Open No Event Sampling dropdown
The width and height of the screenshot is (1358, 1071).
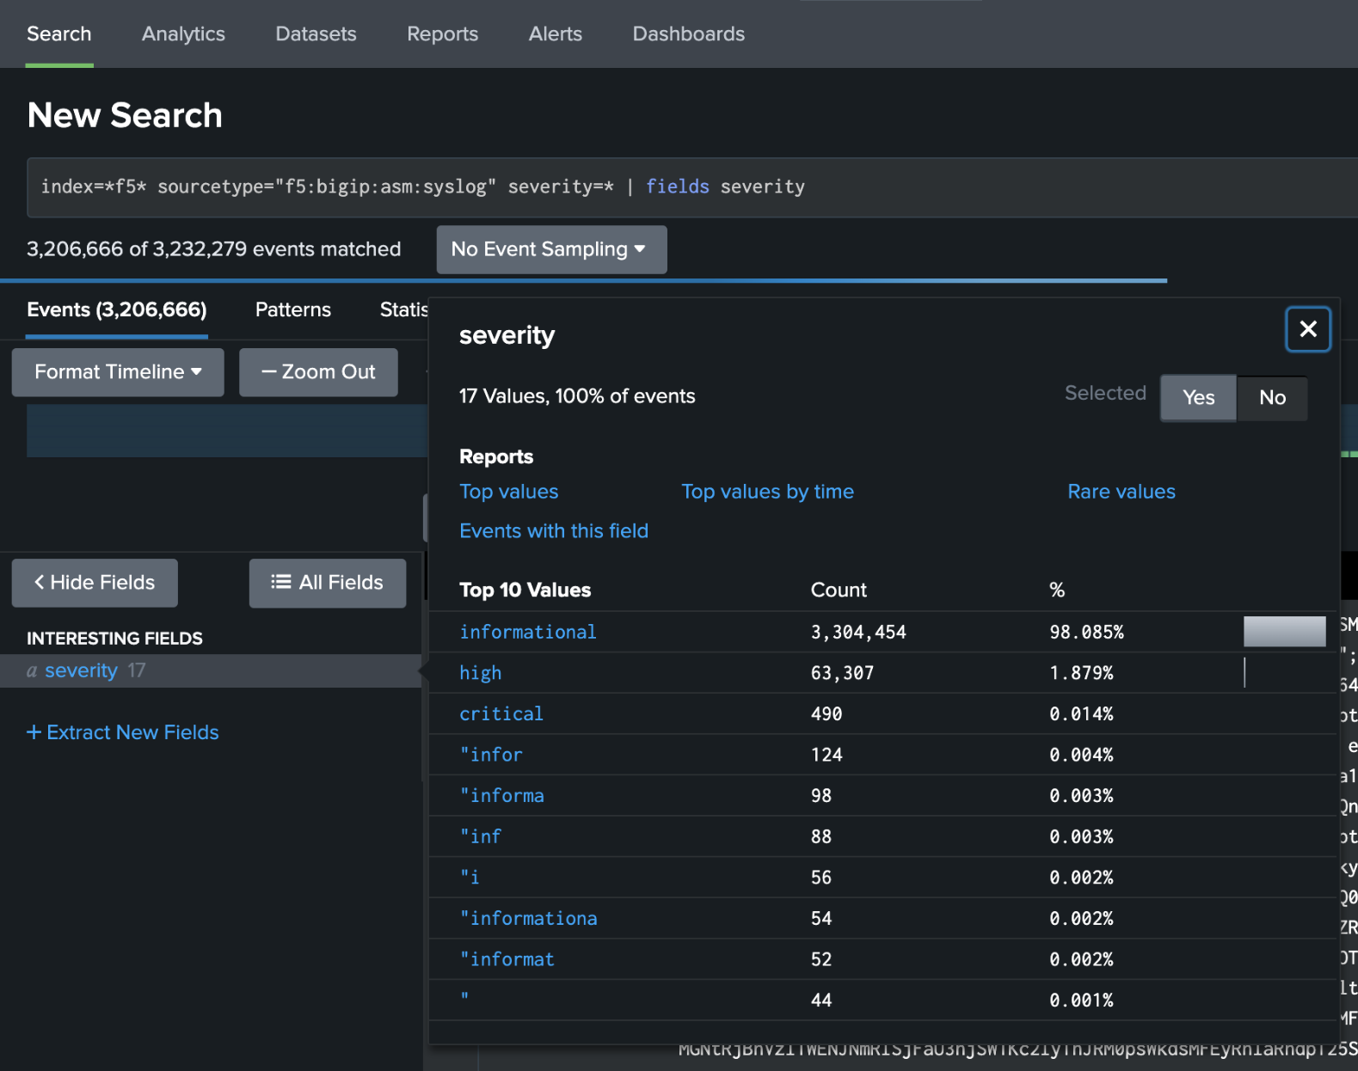551,249
